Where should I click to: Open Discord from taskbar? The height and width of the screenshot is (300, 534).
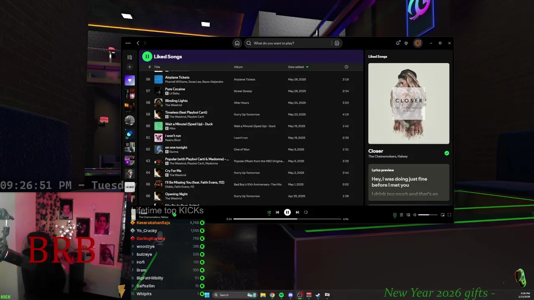290,295
